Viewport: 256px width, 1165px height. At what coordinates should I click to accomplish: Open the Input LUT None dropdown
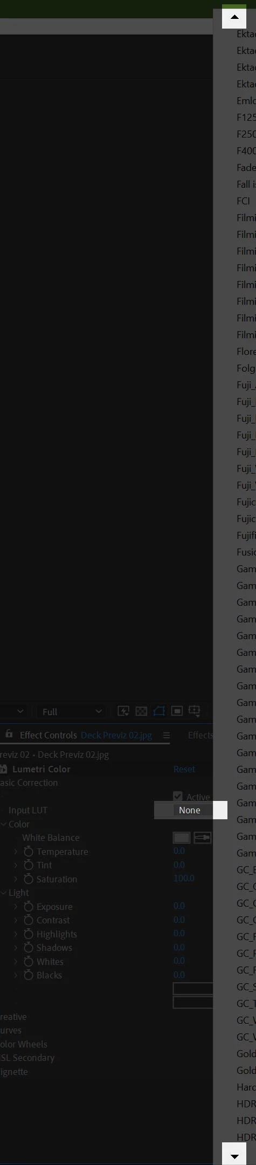click(x=191, y=810)
